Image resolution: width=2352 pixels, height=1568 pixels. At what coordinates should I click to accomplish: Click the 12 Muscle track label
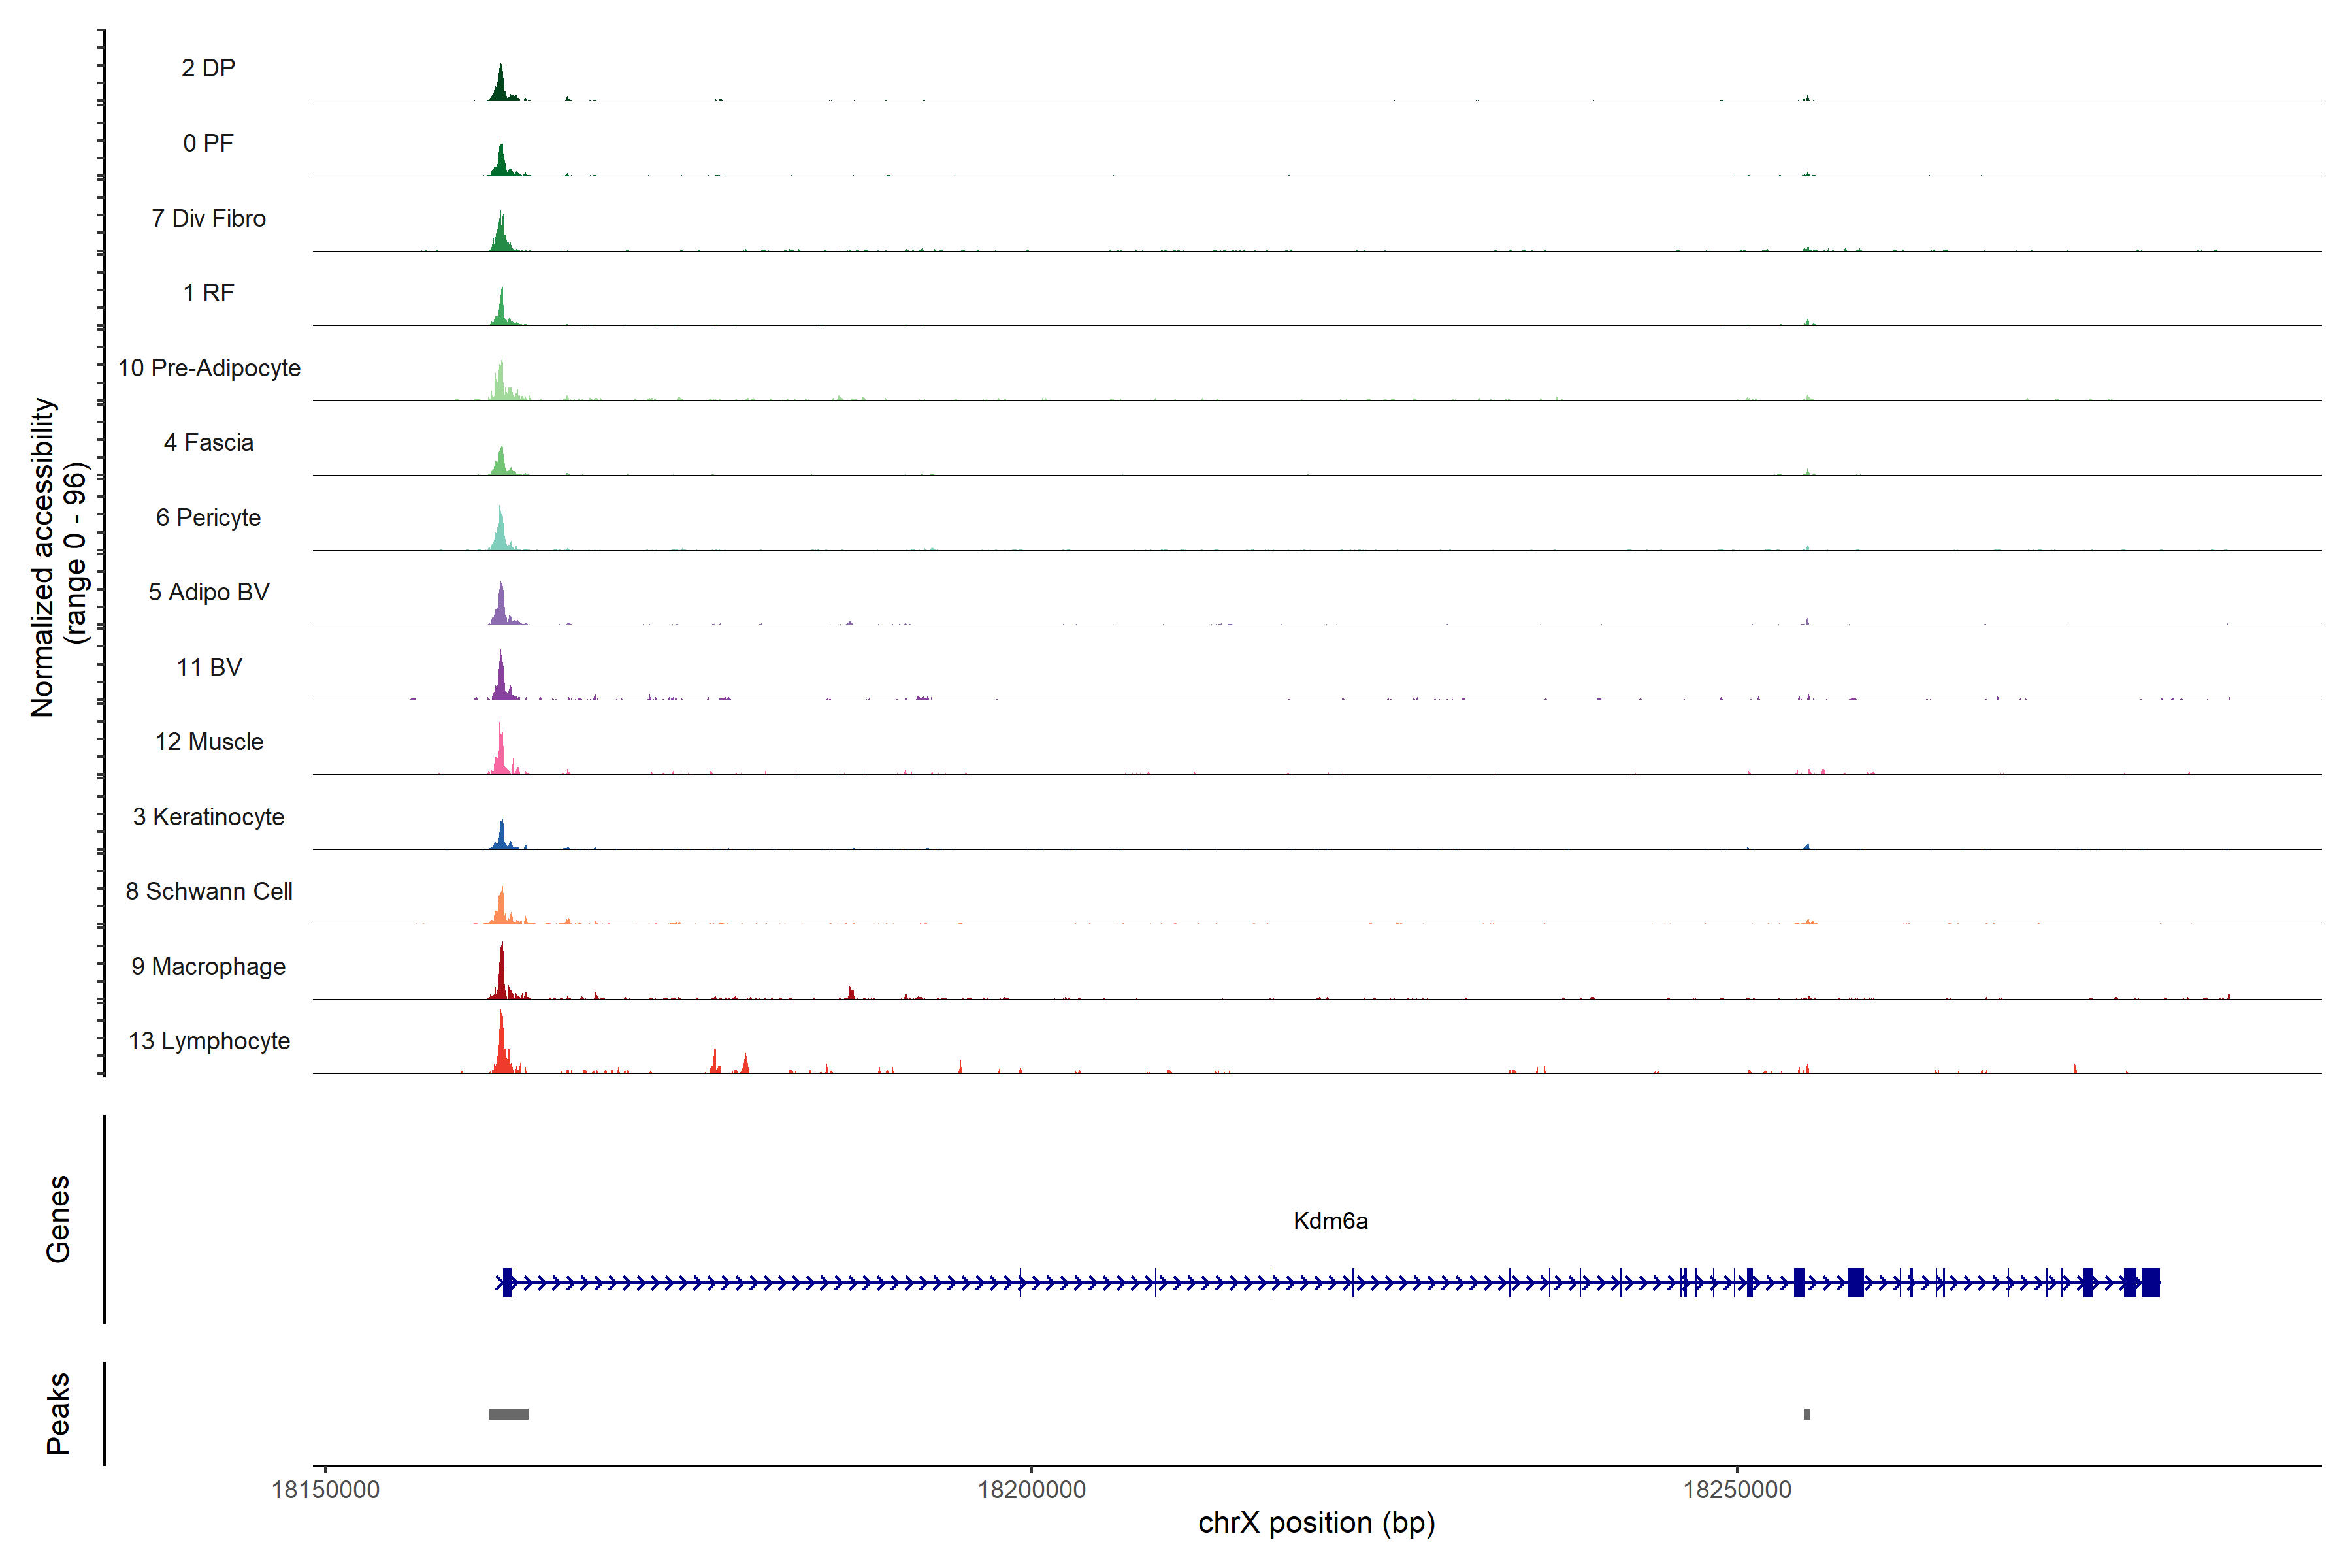click(x=209, y=742)
